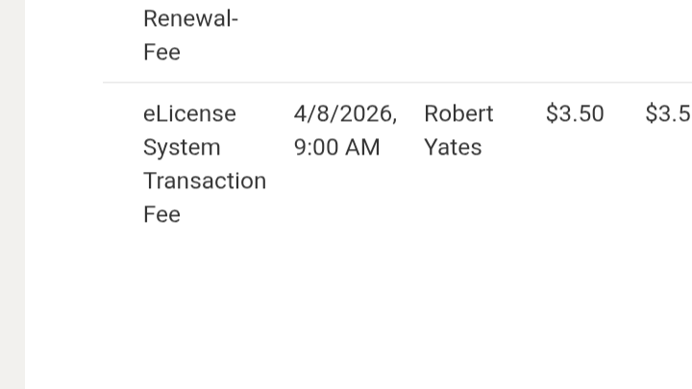
Task: Click the "$3.50" amount
Action: (575, 113)
